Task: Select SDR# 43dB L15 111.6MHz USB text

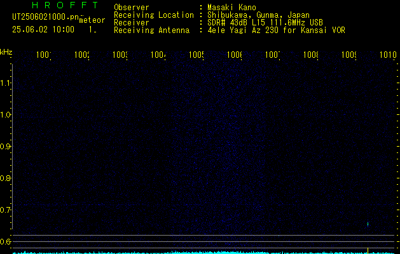Action: click(265, 23)
